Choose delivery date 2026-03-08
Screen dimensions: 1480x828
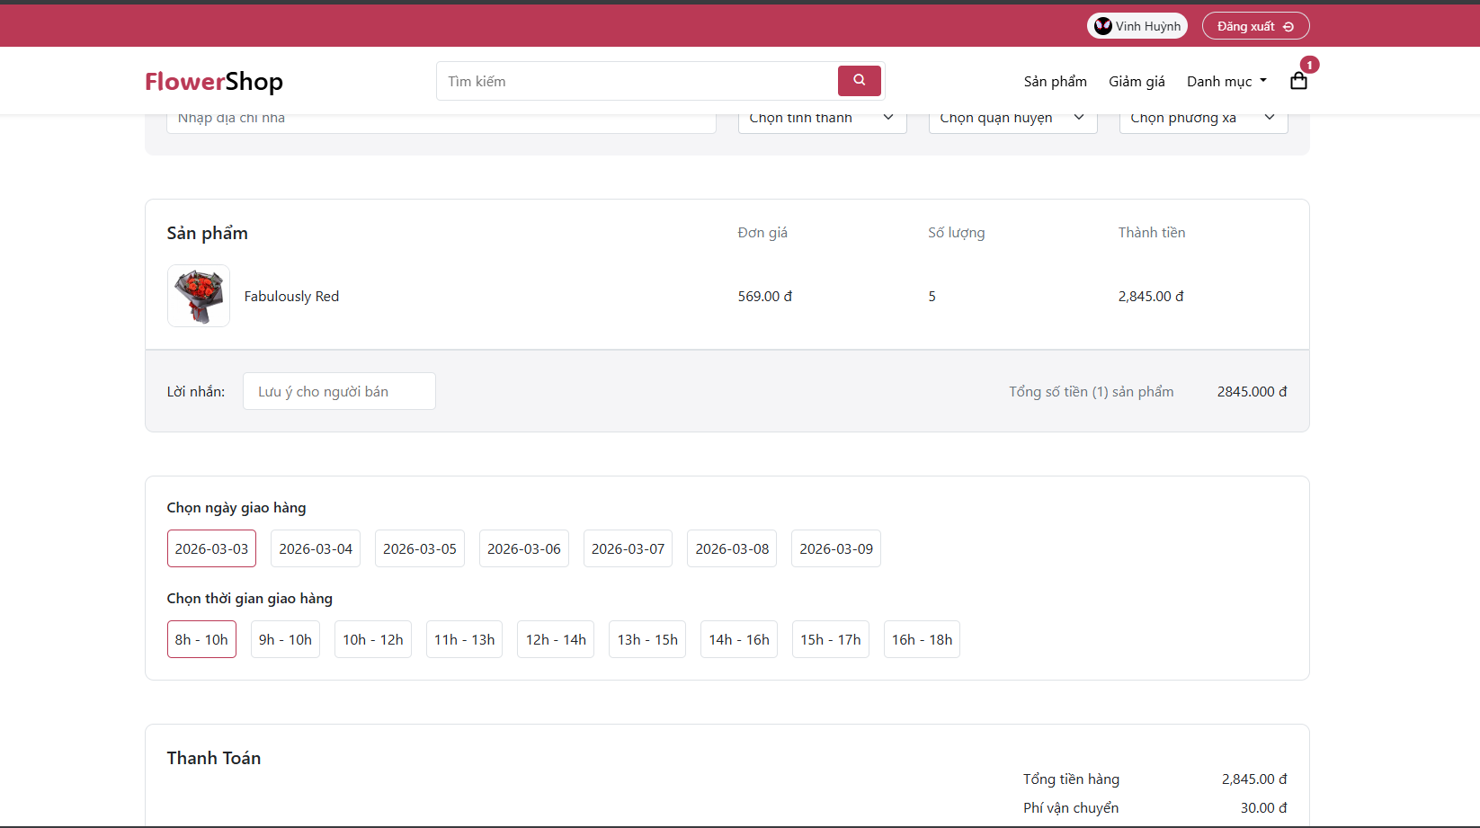point(732,549)
